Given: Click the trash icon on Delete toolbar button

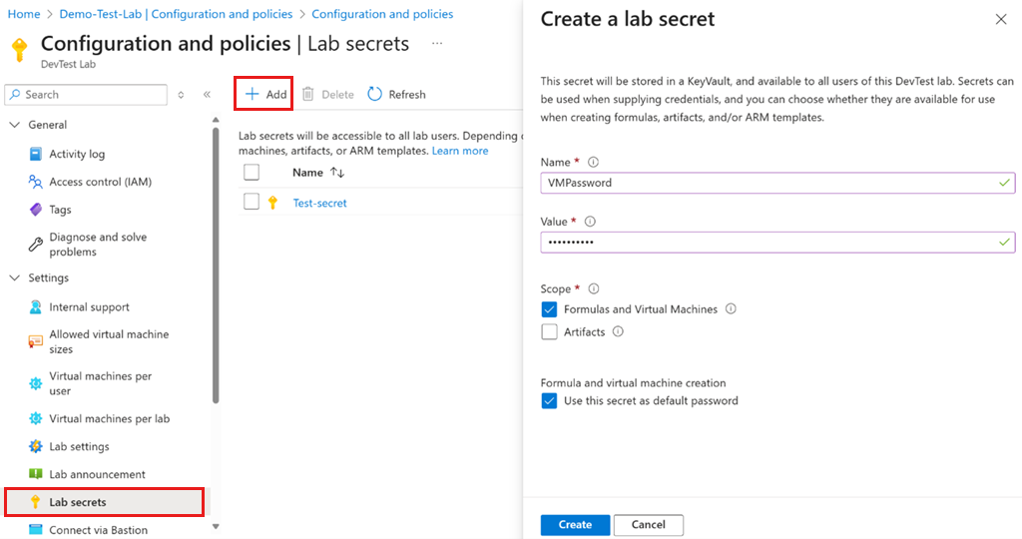Looking at the screenshot, I should point(308,94).
